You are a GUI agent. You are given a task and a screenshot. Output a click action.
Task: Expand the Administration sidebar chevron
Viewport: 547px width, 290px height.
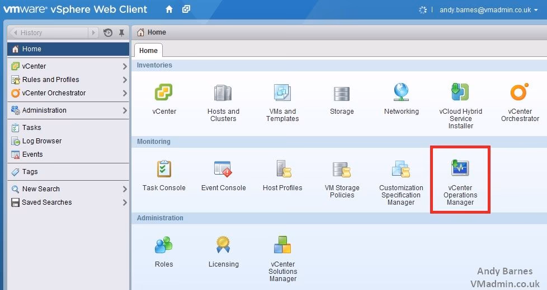point(125,110)
